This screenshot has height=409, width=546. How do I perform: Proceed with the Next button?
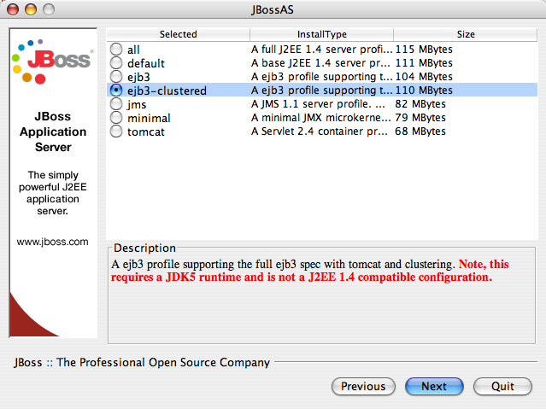[x=434, y=387]
